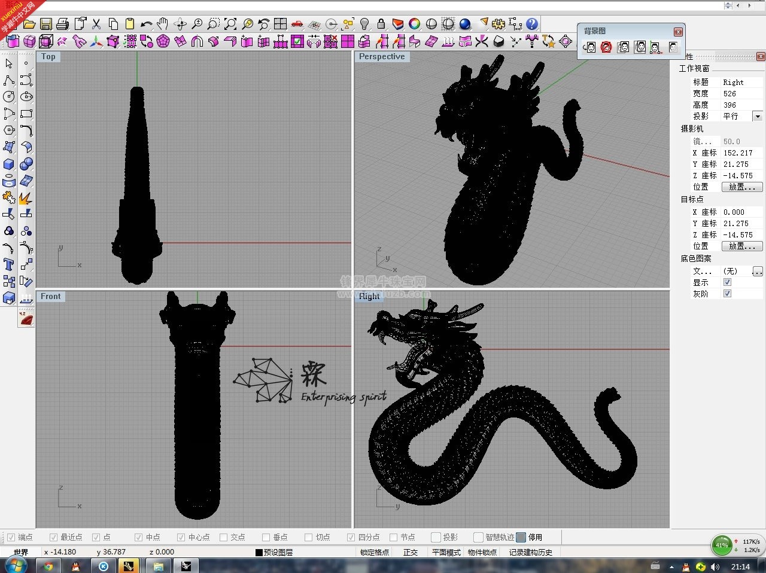Toggle 平面模式 planar mode in status bar
Viewport: 766px width, 573px height.
446,553
